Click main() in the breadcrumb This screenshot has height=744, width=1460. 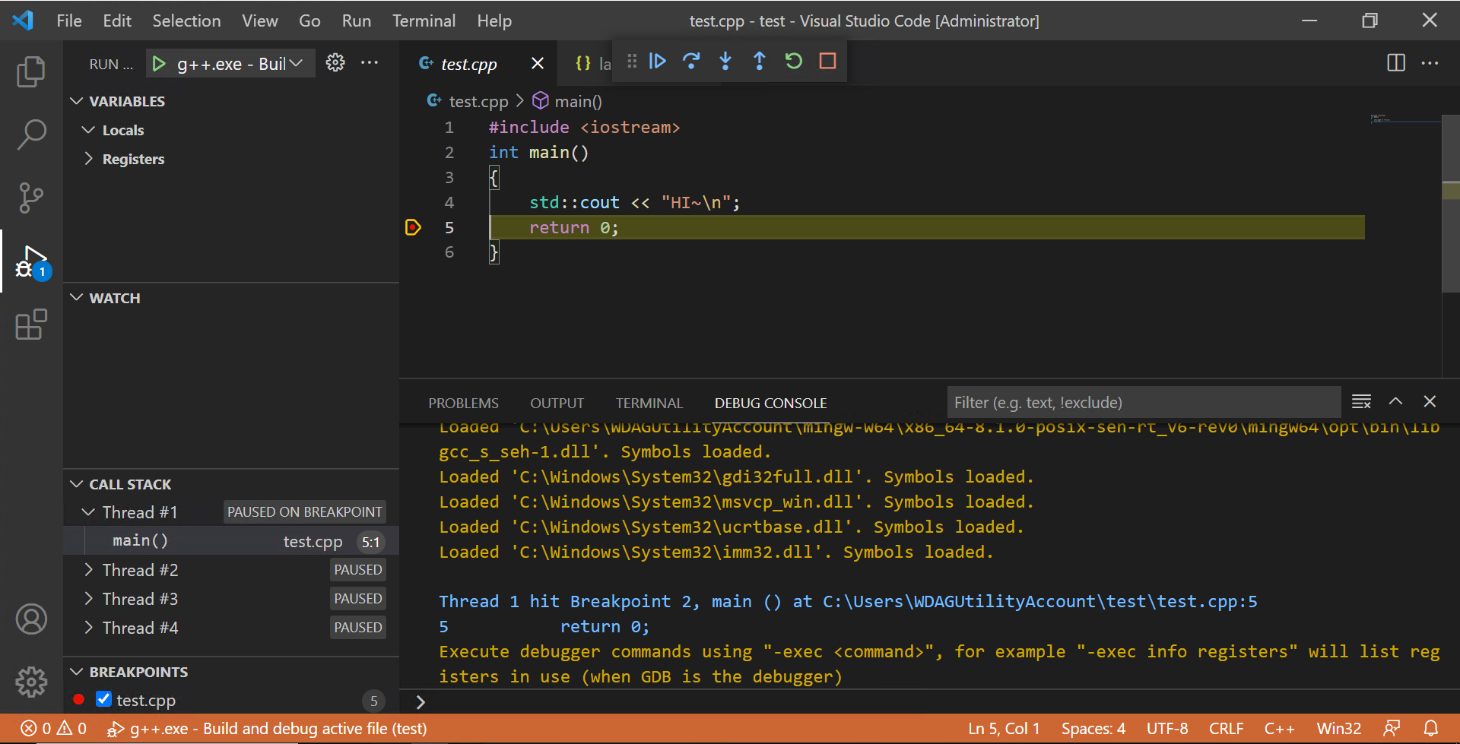tap(567, 101)
